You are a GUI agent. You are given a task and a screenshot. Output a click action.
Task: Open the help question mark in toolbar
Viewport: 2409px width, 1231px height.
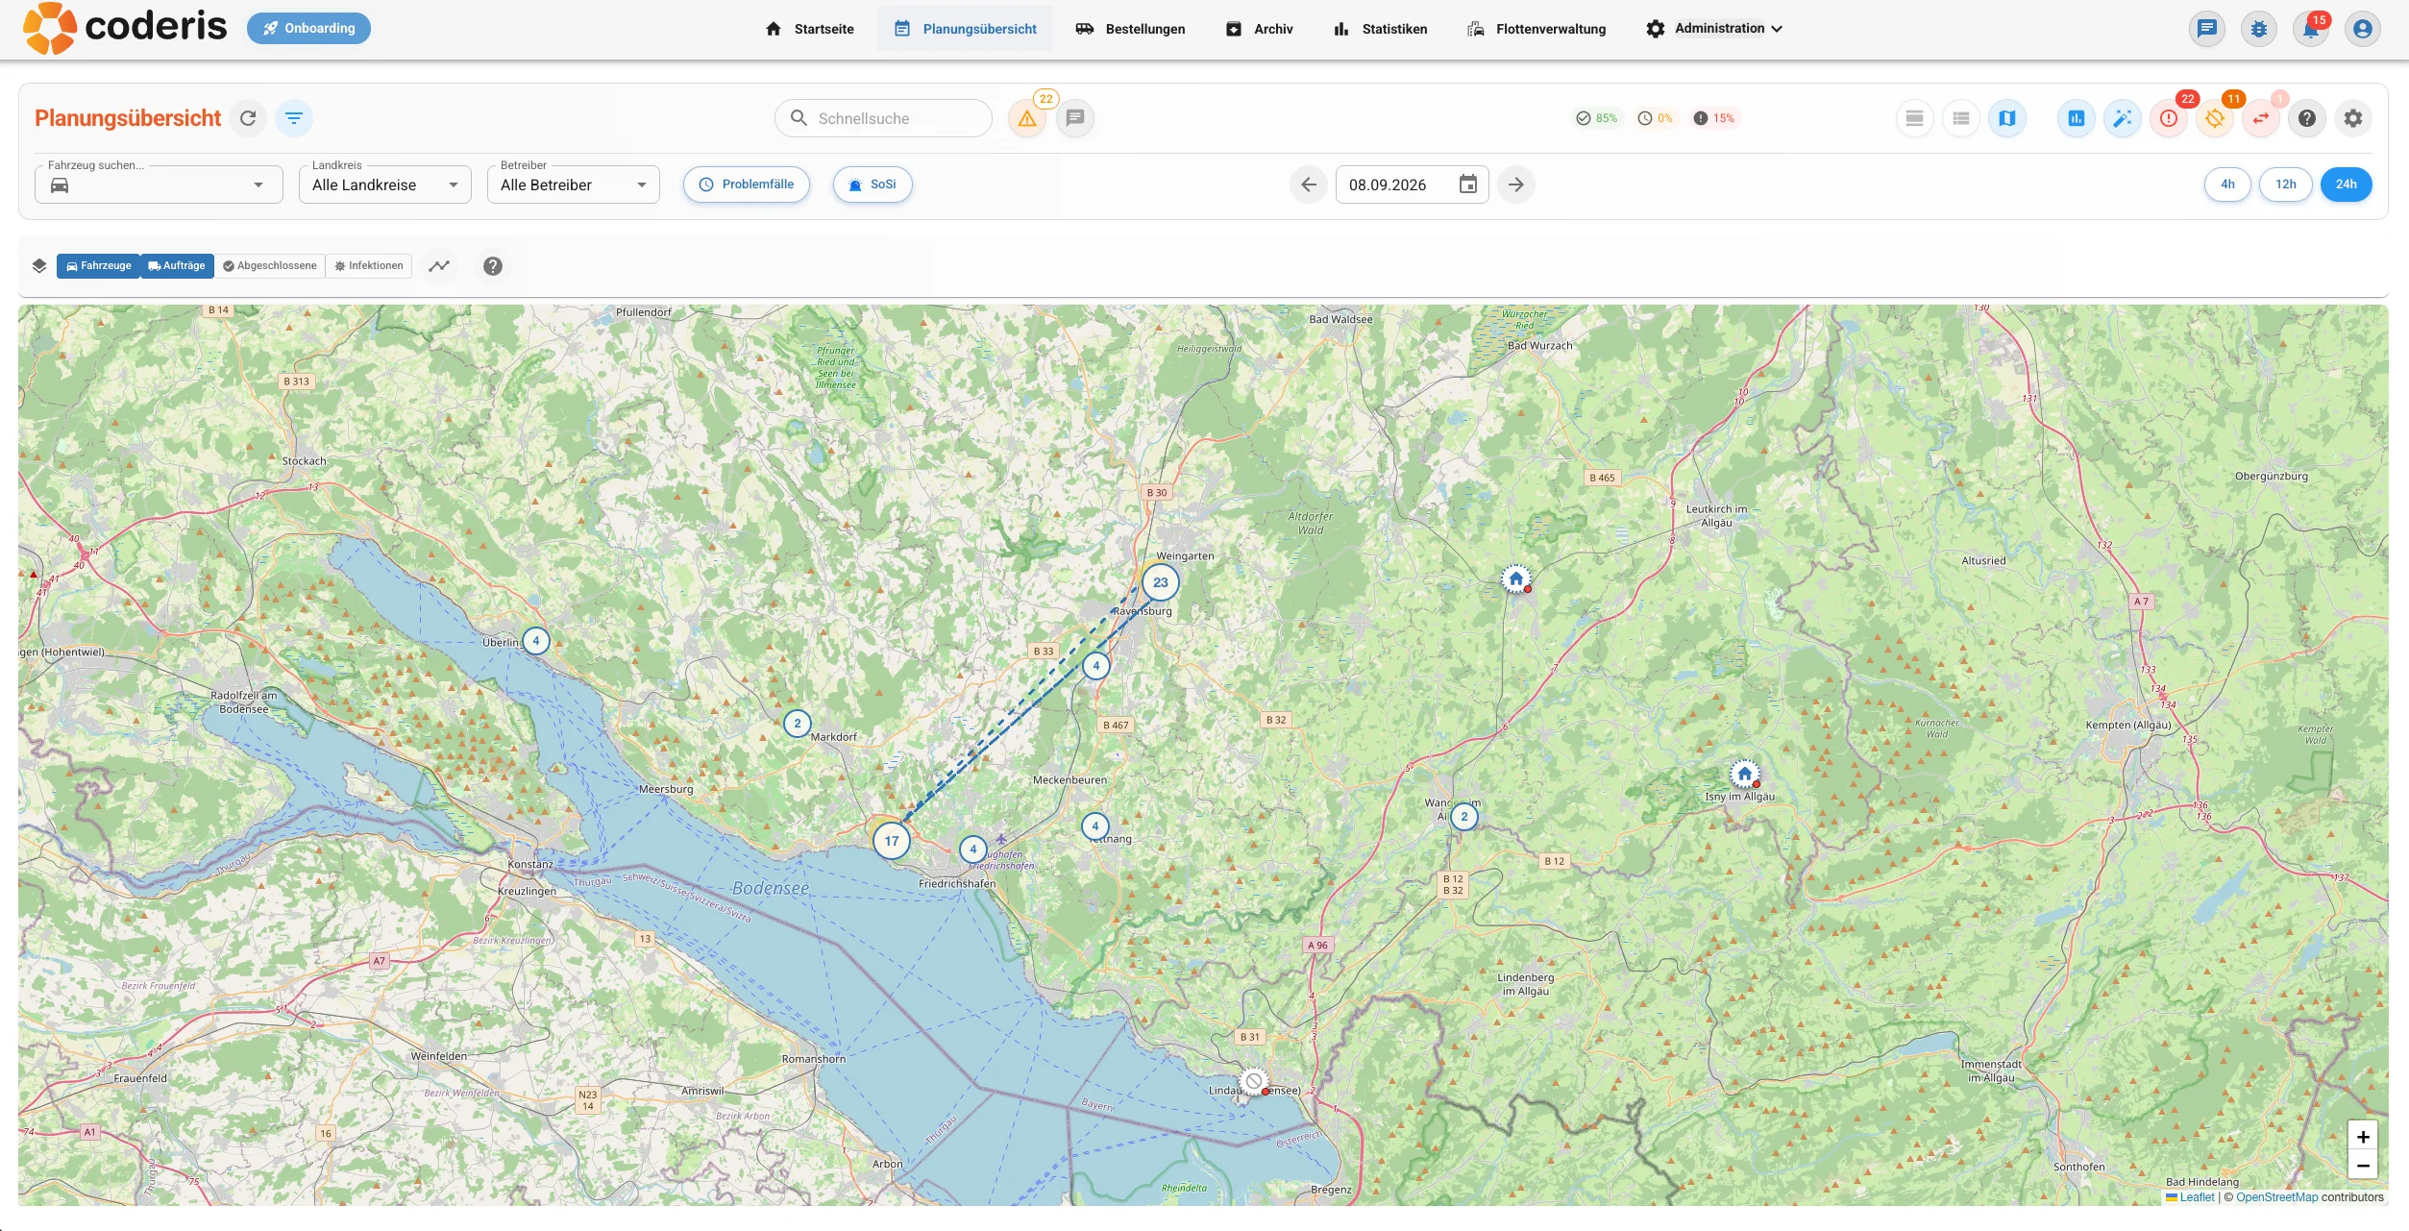pos(2307,118)
